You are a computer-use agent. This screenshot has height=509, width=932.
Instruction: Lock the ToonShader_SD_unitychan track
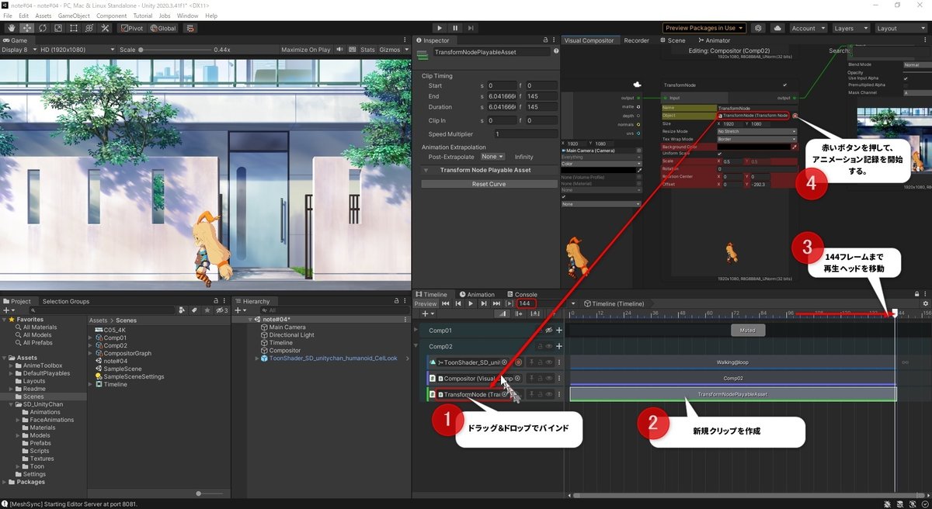[541, 362]
